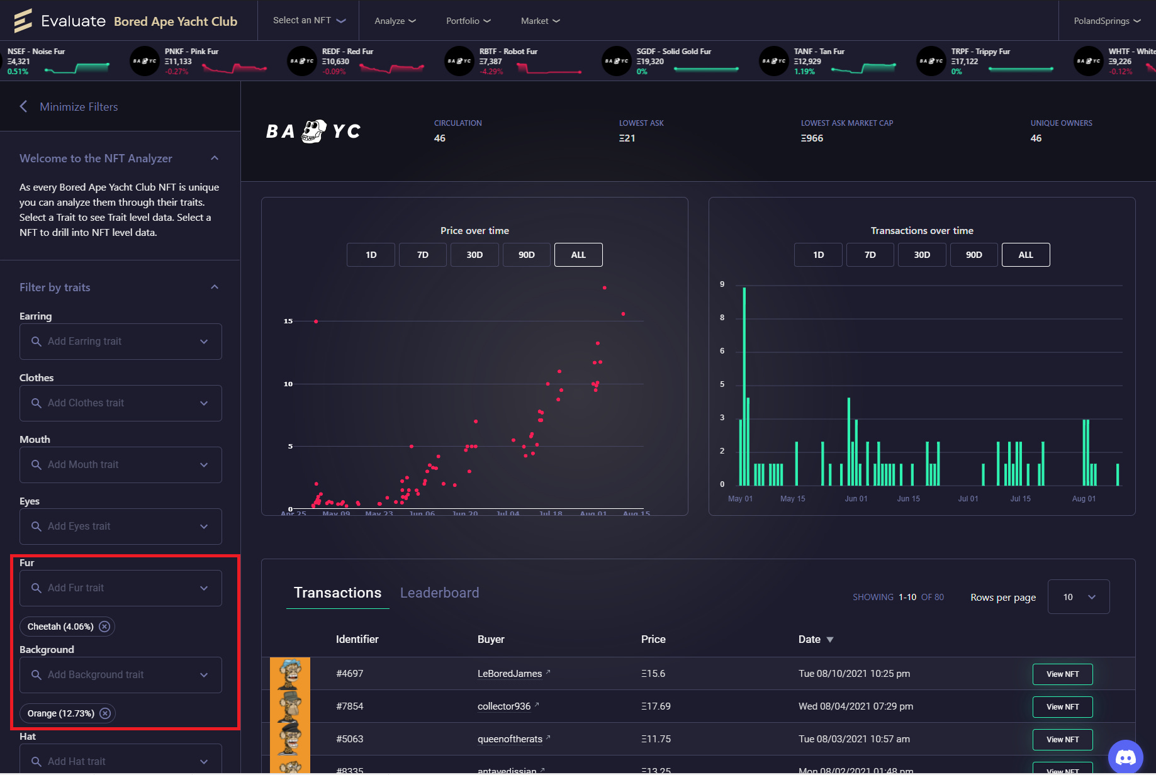Click the PNKF Pink Fur ticker icon

(145, 61)
